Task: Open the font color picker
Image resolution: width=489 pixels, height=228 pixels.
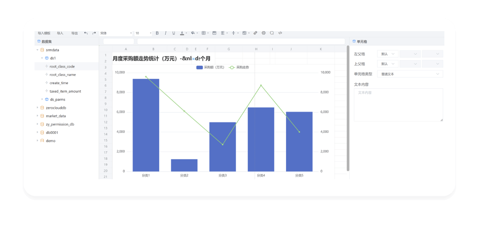Action: (x=183, y=33)
